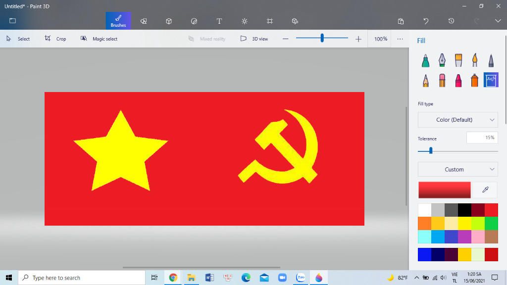The height and width of the screenshot is (285, 507).
Task: Select the Brushes tab
Action: point(118,21)
